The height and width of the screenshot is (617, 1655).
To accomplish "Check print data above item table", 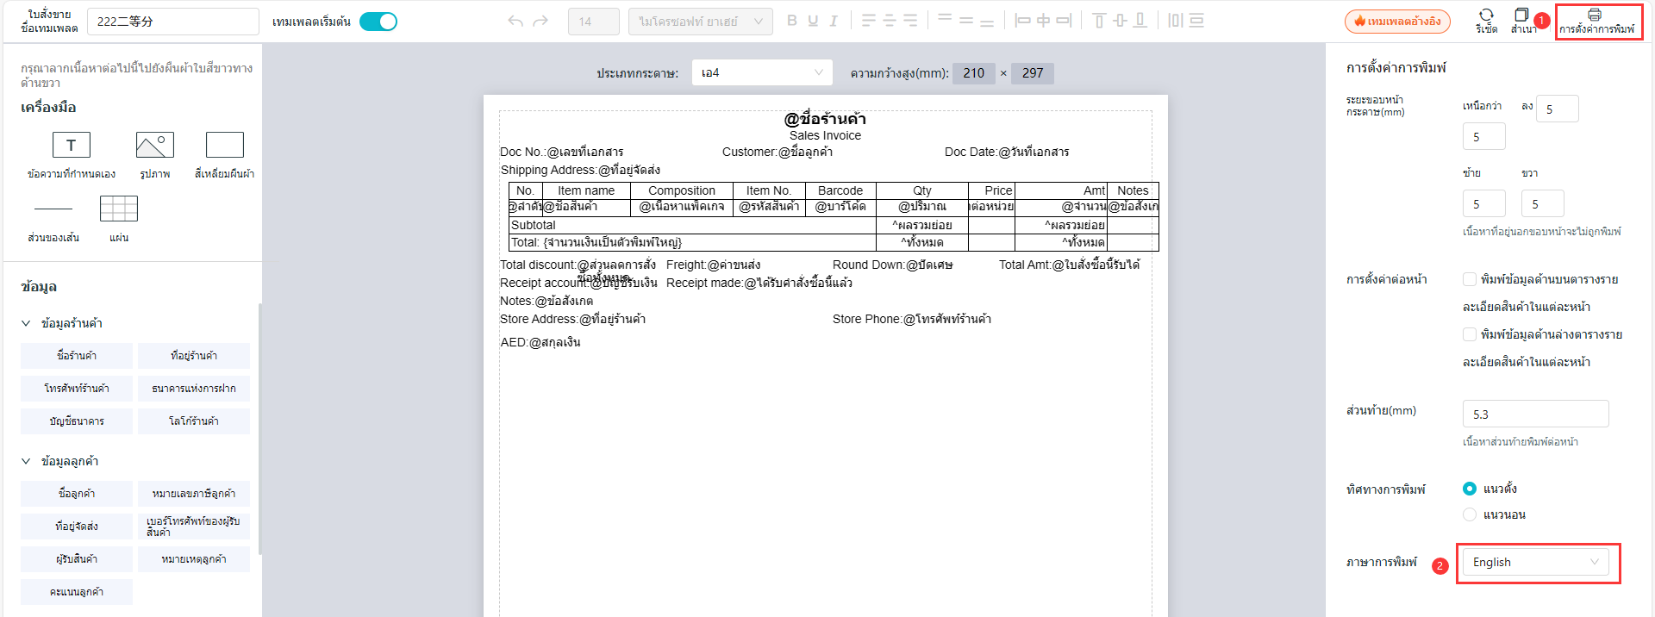I will [1470, 279].
